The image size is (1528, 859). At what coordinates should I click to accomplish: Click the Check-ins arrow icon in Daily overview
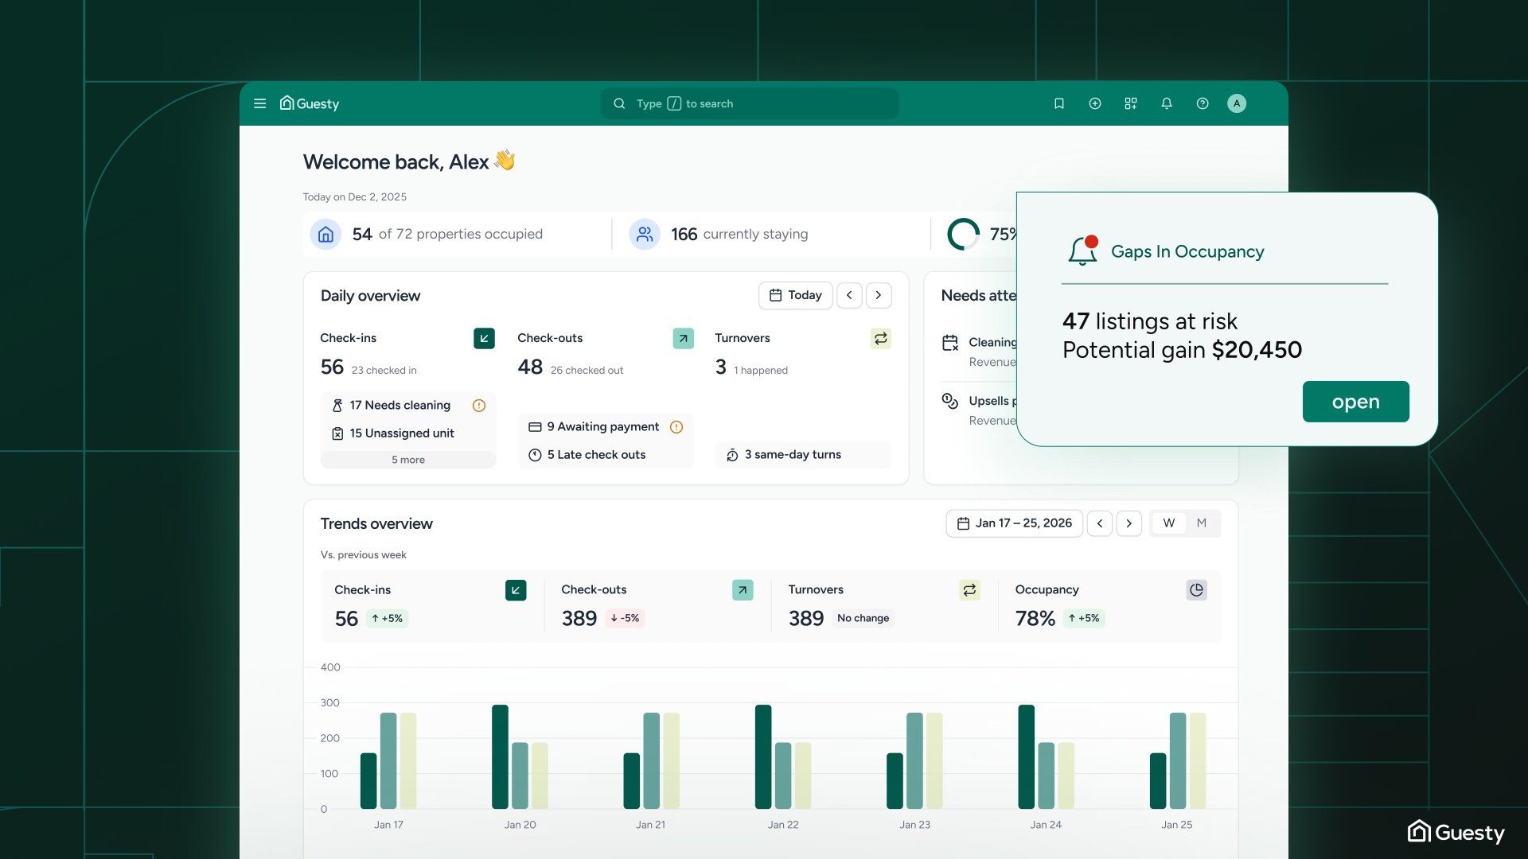click(484, 338)
